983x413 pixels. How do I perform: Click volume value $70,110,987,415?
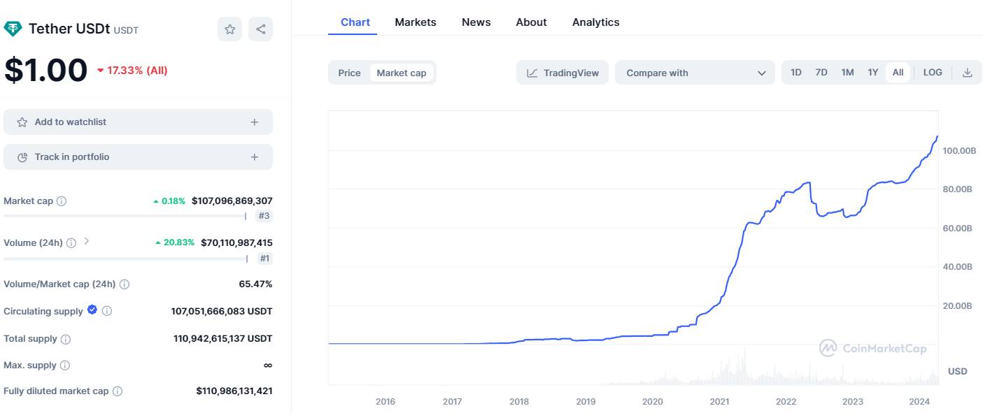[236, 243]
